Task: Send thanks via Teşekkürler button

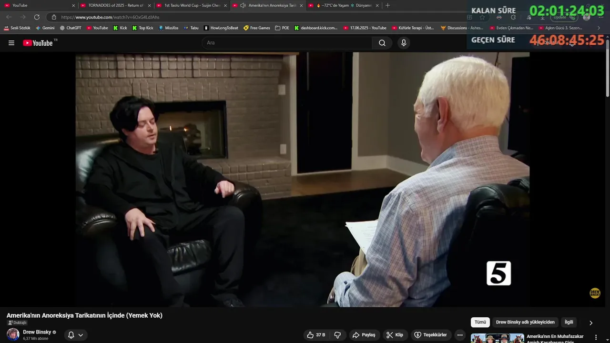Action: point(430,335)
